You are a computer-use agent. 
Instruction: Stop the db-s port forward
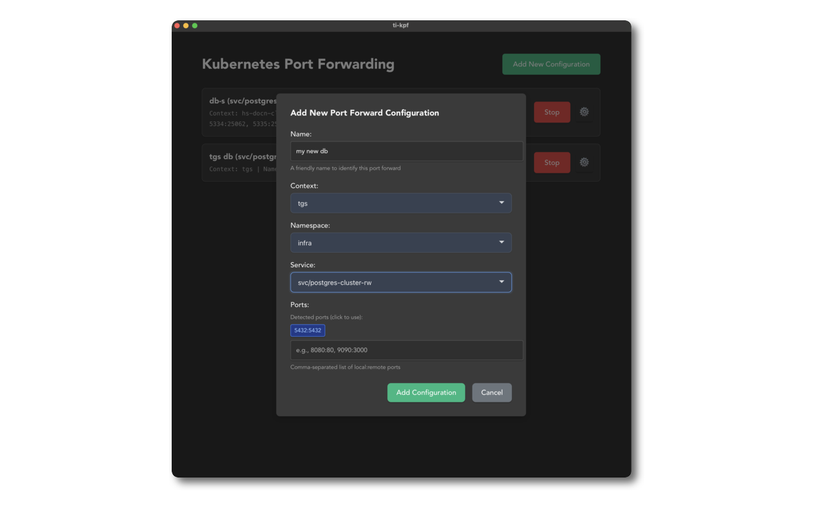pos(551,112)
